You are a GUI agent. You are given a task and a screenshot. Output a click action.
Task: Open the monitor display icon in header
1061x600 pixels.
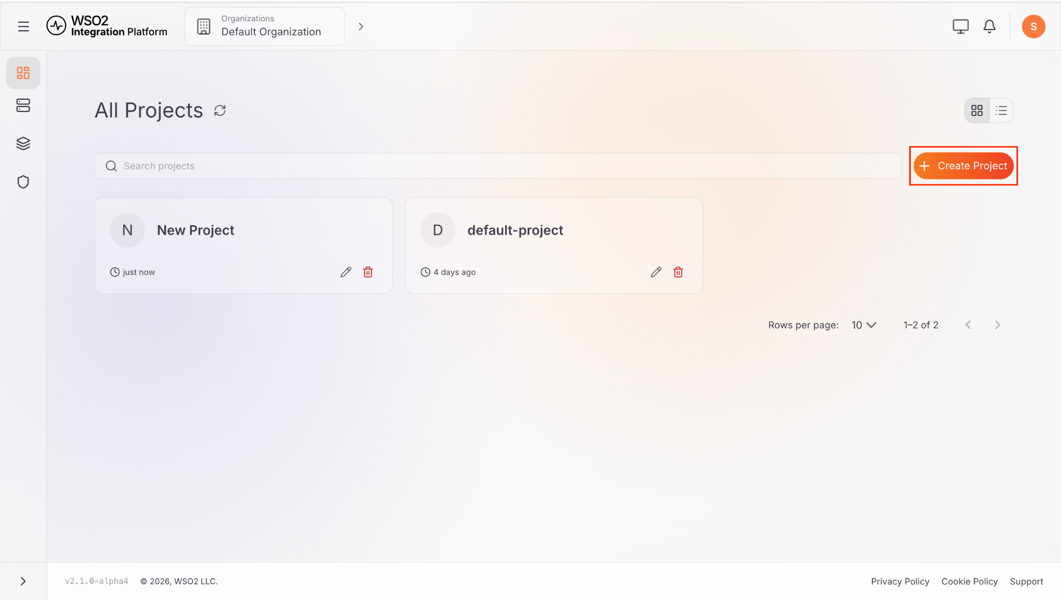(960, 26)
